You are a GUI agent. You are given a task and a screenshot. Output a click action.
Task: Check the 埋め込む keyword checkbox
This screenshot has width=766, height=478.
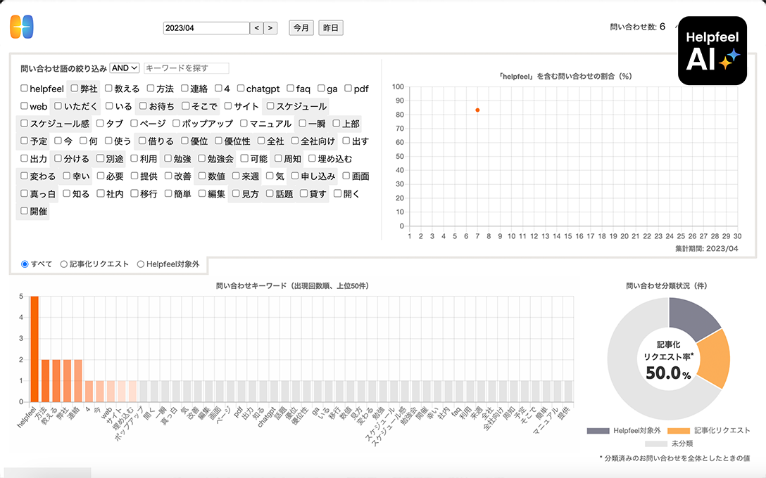click(312, 159)
